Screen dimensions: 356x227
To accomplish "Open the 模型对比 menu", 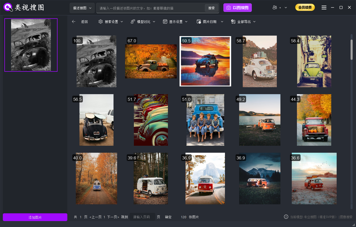I will click(144, 22).
